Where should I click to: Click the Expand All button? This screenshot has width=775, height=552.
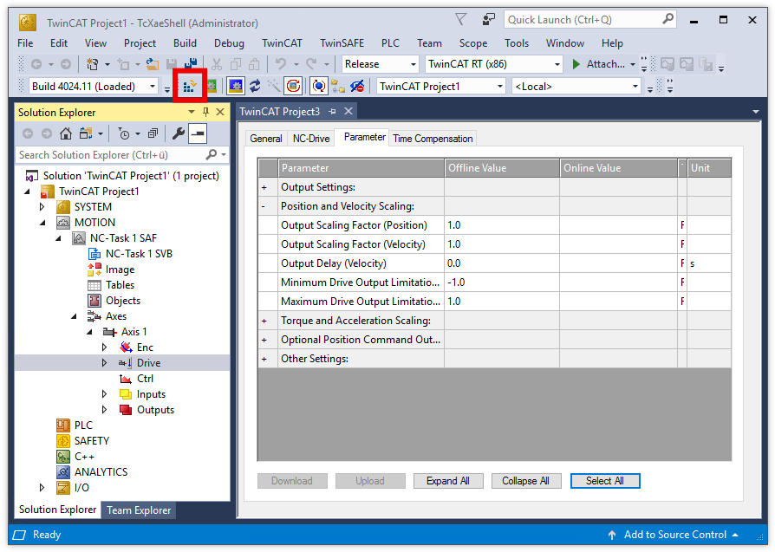click(448, 481)
